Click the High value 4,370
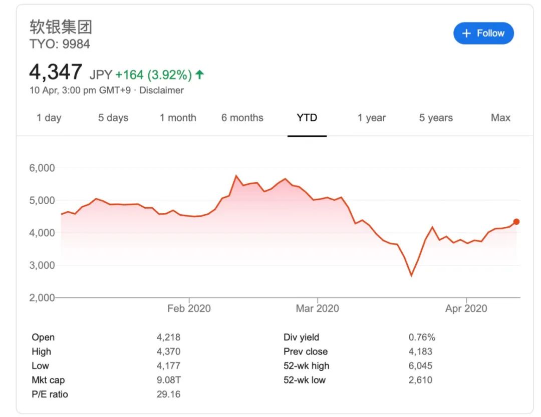Image resolution: width=541 pixels, height=417 pixels. [168, 351]
